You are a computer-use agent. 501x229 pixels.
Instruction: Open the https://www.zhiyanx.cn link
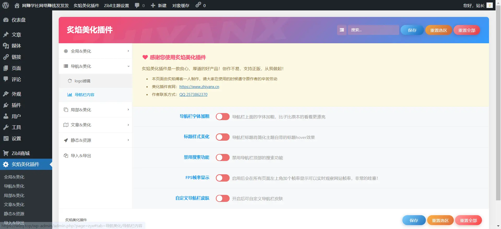[x=199, y=87]
